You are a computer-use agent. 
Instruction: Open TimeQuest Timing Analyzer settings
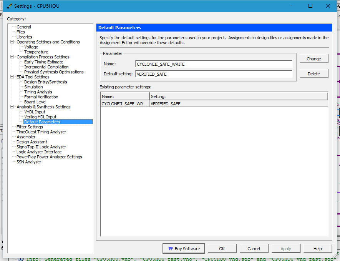[41, 132]
